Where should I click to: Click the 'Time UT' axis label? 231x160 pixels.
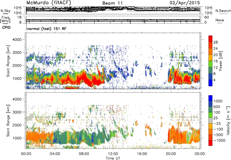coord(113,158)
